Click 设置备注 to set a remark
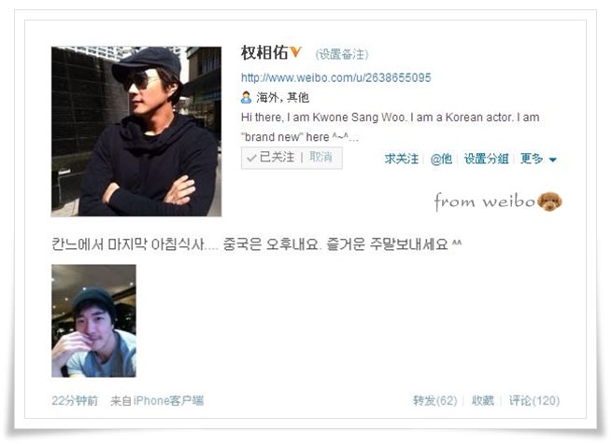The image size is (612, 444). [x=342, y=54]
